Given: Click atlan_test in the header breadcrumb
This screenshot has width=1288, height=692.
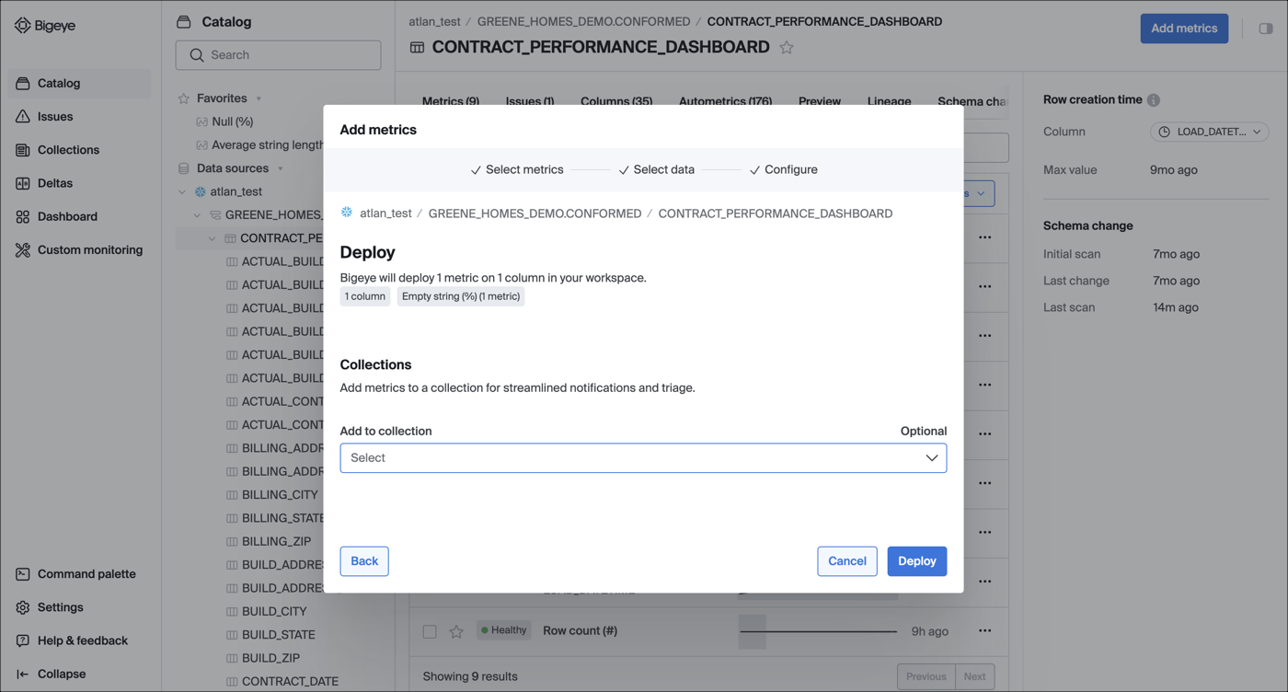Looking at the screenshot, I should (435, 21).
